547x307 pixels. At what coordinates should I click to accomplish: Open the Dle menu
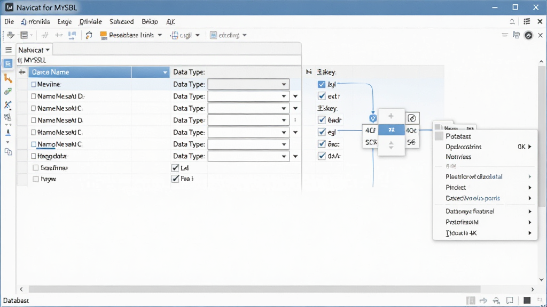click(x=9, y=21)
